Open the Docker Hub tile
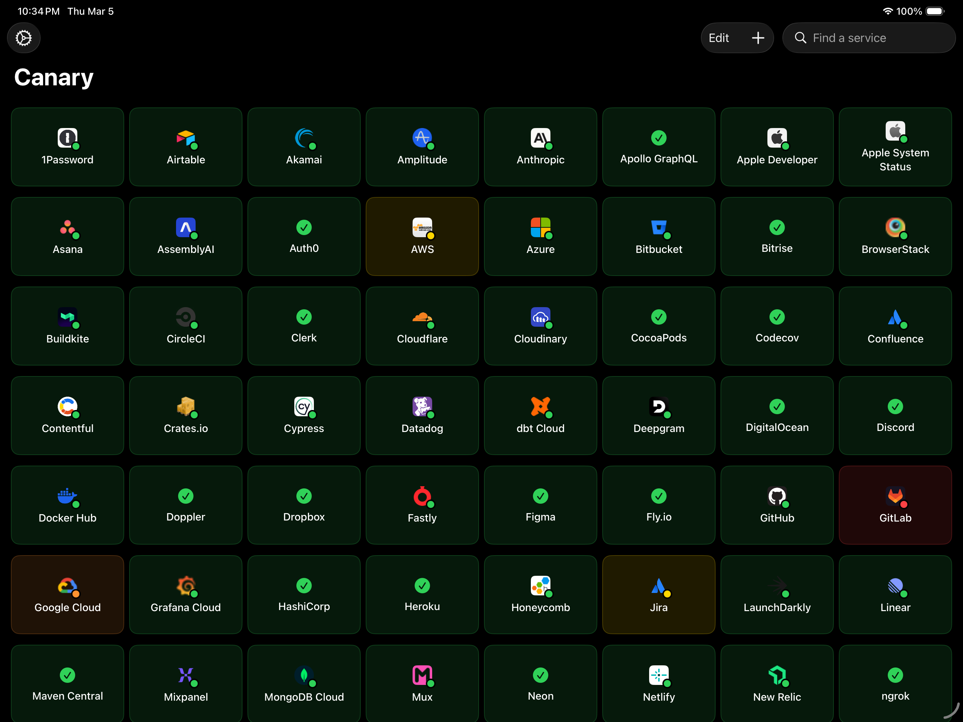Screen dimensions: 963x722 [x=68, y=505]
